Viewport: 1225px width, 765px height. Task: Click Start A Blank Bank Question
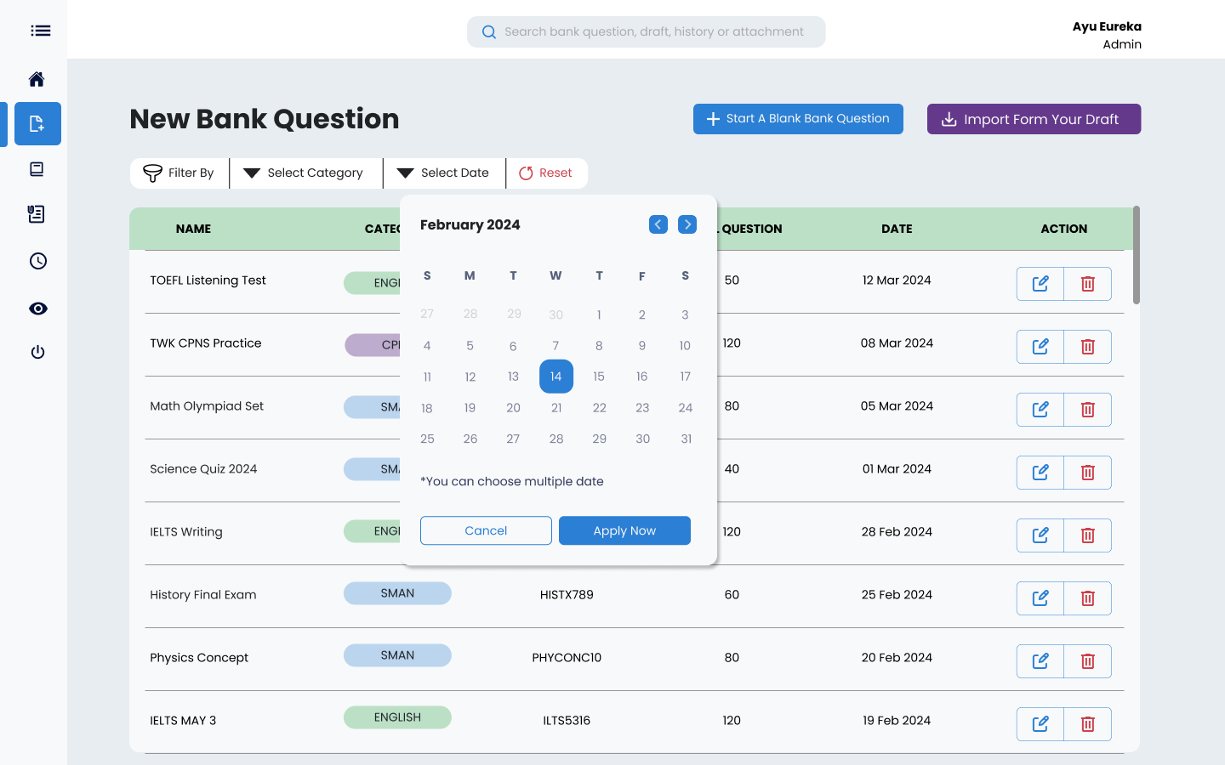[798, 119]
